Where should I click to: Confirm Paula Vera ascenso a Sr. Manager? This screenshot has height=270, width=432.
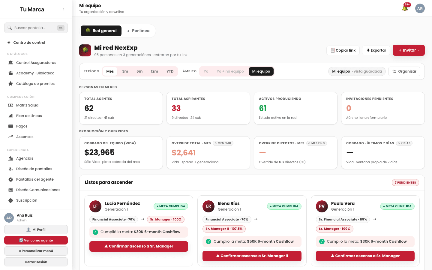tap(365, 256)
